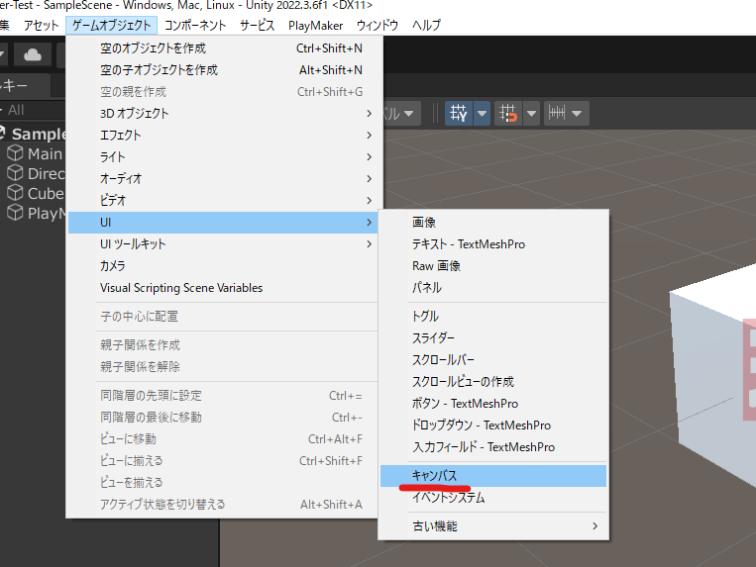Open the grid snapping dropdown arrow
Viewport: 756px width, 567px height.
531,114
